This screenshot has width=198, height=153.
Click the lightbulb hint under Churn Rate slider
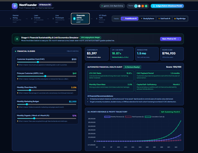pos(18,93)
